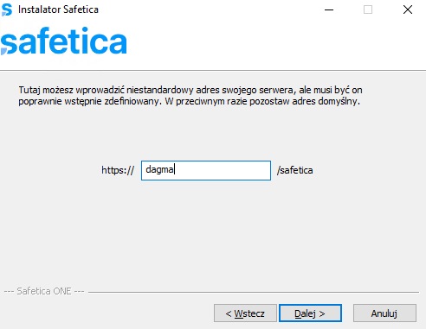Click the Instalator Safetica window title text
The image size is (426, 329).
(58, 9)
